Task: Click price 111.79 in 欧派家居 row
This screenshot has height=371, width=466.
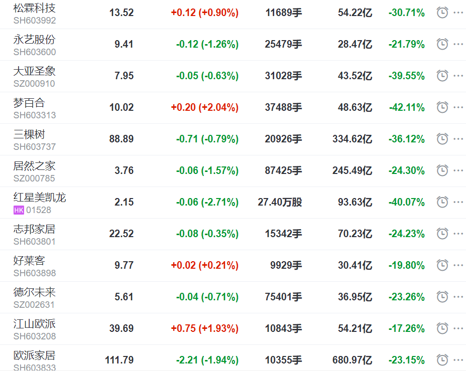Action: 119,360
